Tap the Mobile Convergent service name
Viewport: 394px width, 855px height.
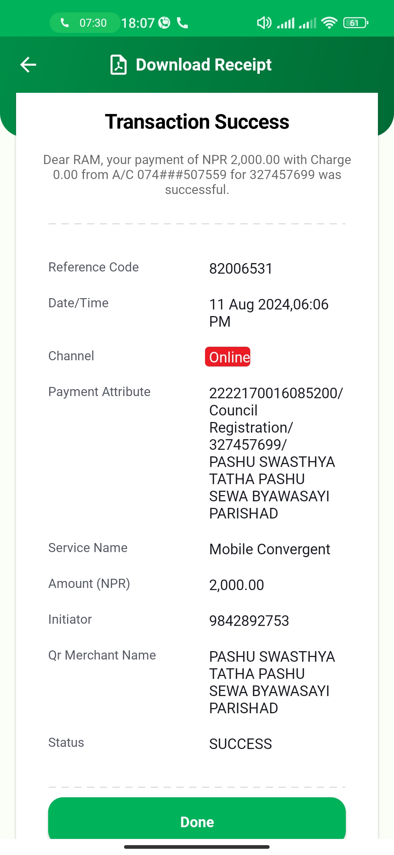(x=270, y=549)
